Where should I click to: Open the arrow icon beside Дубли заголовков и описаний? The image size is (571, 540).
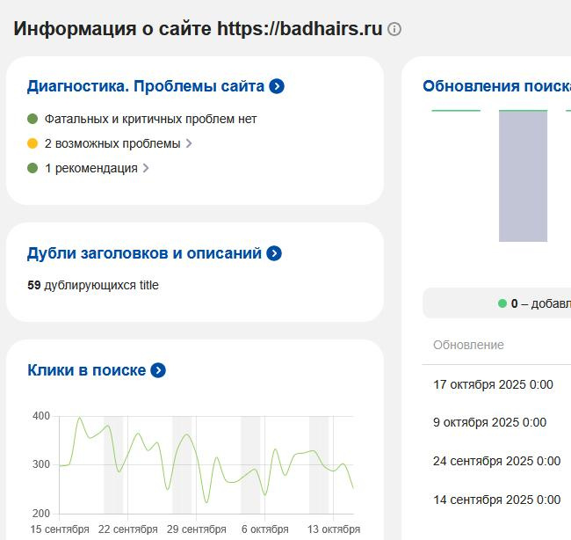point(274,253)
